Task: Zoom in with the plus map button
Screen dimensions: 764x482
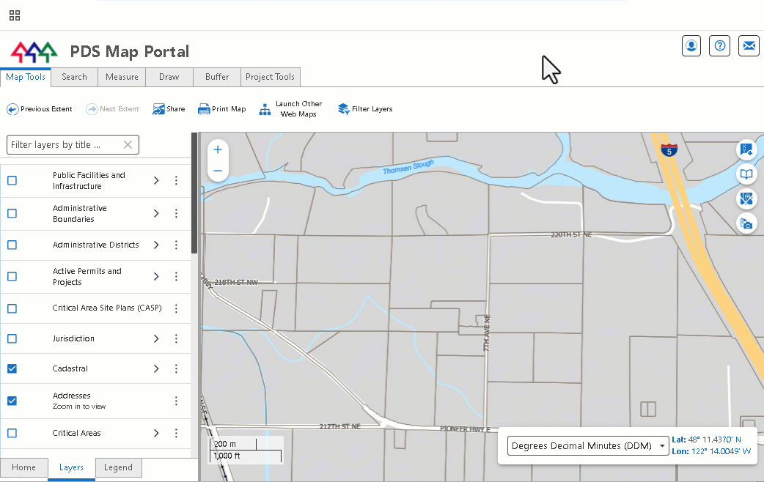Action: [218, 150]
